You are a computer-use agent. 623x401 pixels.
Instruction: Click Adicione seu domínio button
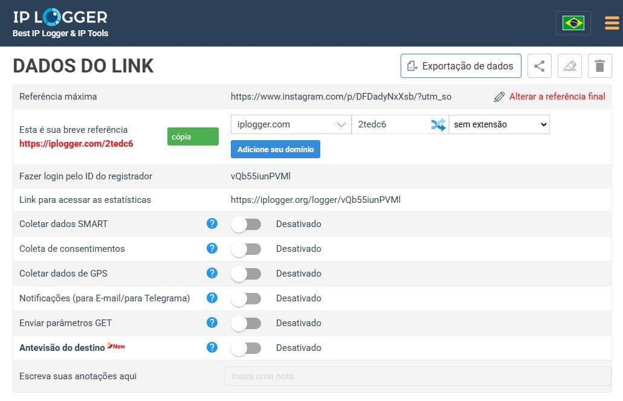[276, 149]
